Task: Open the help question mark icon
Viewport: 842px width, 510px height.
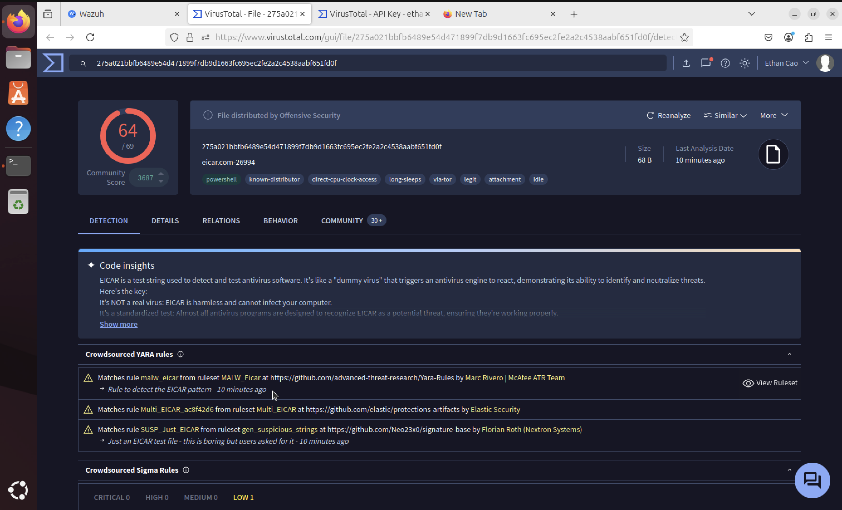Action: pyautogui.click(x=725, y=63)
